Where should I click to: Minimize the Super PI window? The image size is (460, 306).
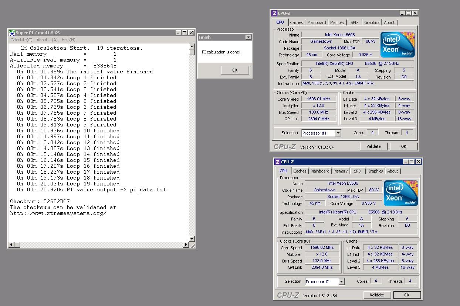point(178,33)
